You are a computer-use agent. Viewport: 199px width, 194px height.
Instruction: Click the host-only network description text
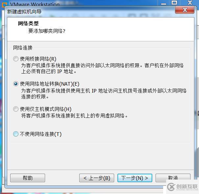(74, 116)
